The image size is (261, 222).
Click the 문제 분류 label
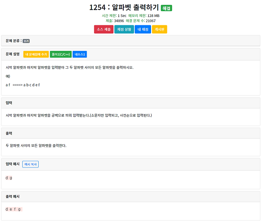tap(14, 41)
